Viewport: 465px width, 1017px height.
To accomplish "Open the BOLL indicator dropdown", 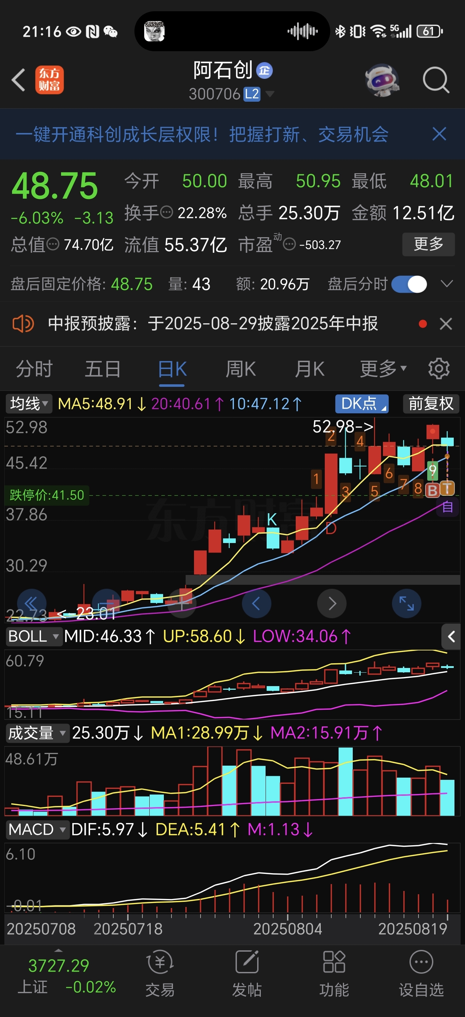I will 34,636.
